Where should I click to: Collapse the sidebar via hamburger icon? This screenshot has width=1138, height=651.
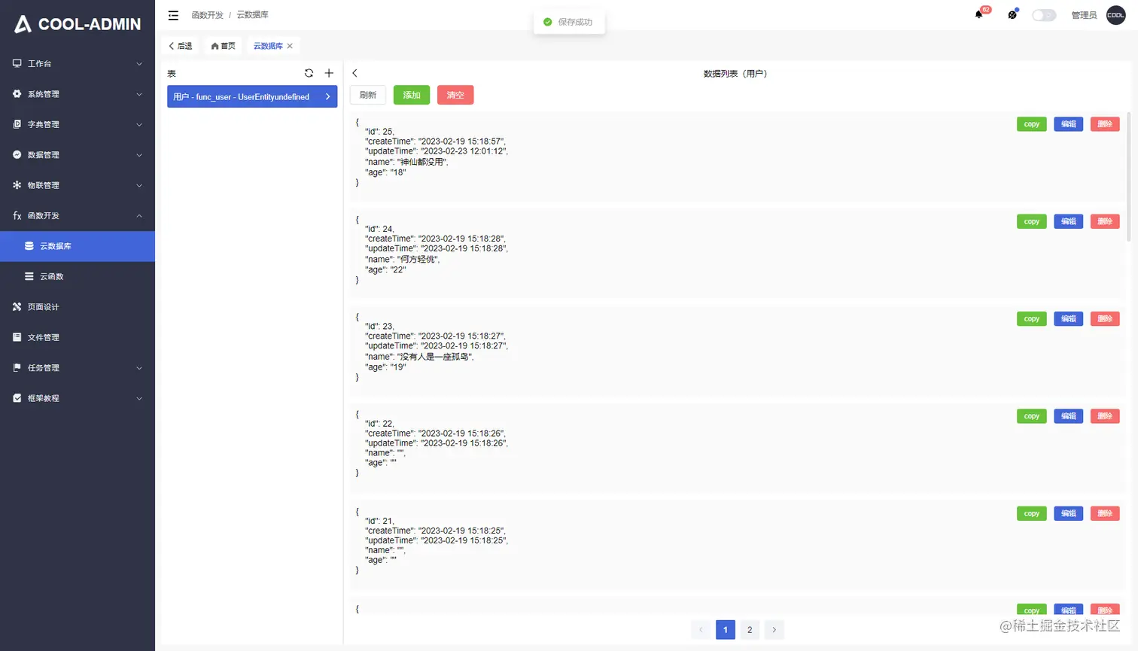[x=172, y=14]
